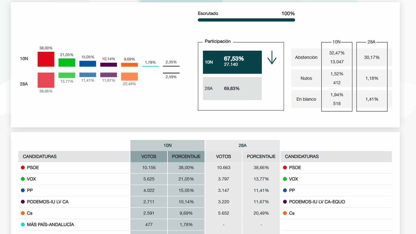Click the red dot beside PSOE in right column
Screen dimensions: 416x234
(x=285, y=167)
